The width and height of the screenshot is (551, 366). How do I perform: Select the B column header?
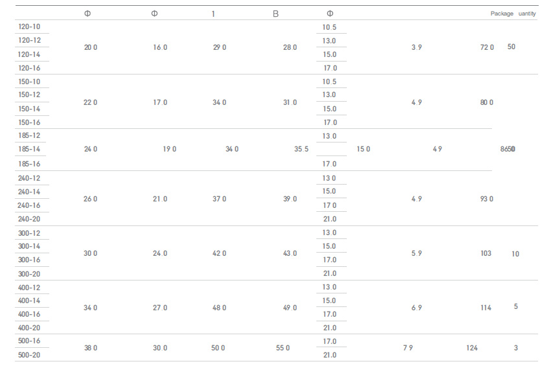pyautogui.click(x=276, y=14)
